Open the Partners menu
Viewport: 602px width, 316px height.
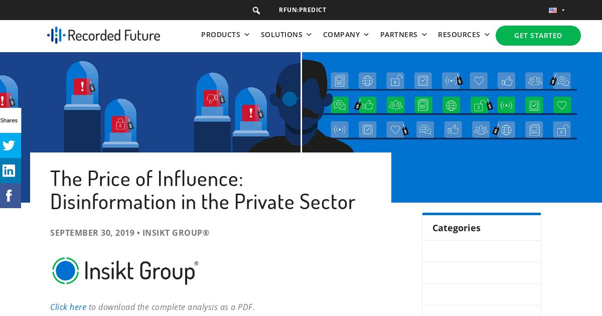point(404,35)
